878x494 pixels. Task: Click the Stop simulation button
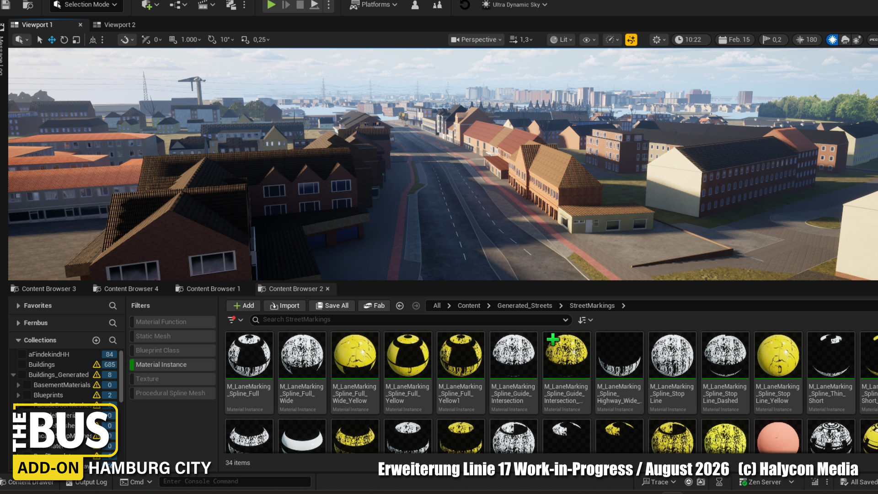[x=300, y=5]
